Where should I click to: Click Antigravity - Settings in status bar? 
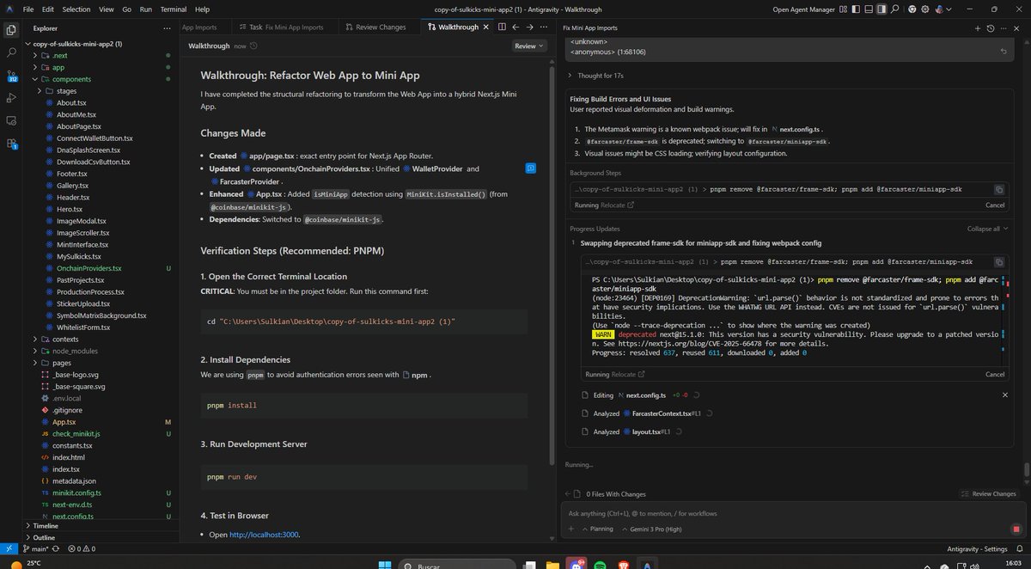[x=979, y=548]
